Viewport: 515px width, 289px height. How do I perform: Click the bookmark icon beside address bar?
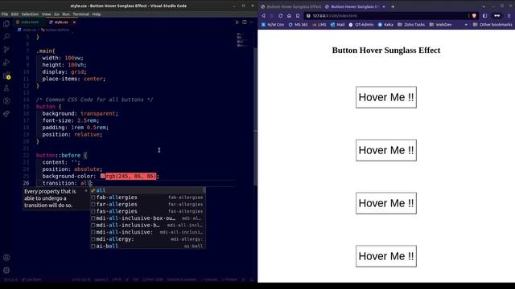point(298,16)
